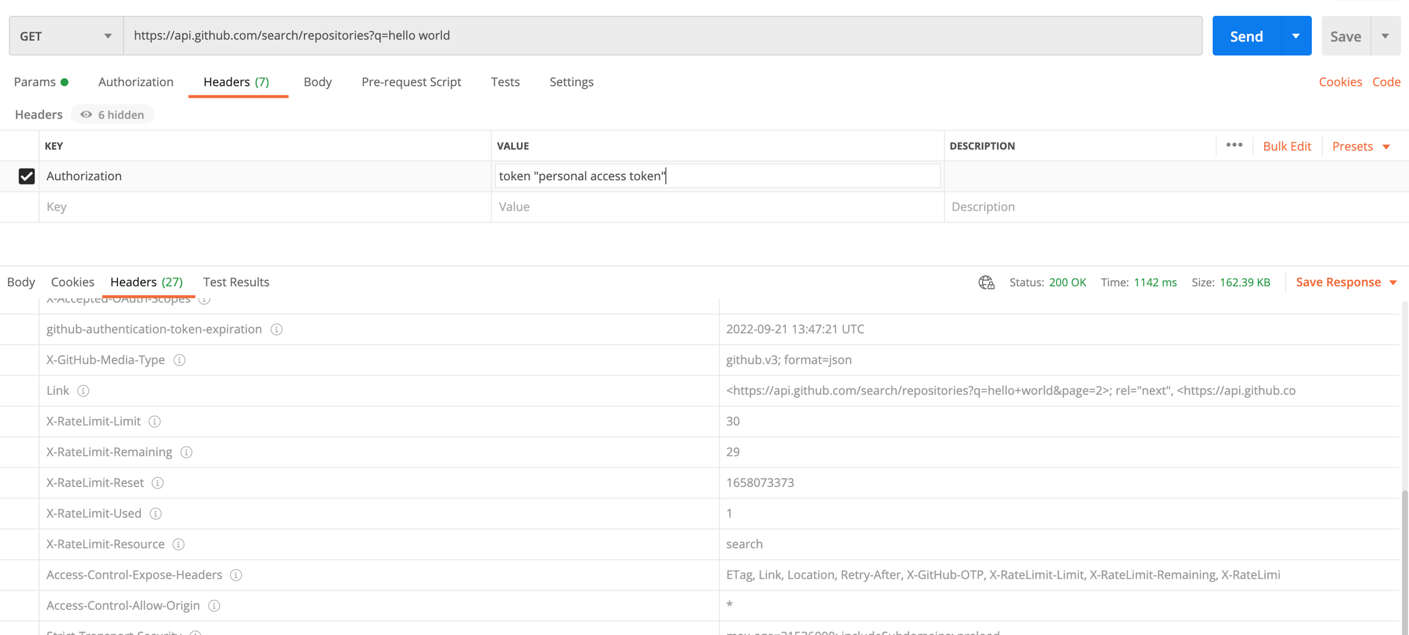1409x635 pixels.
Task: Click the network globe lock icon
Action: tap(986, 282)
